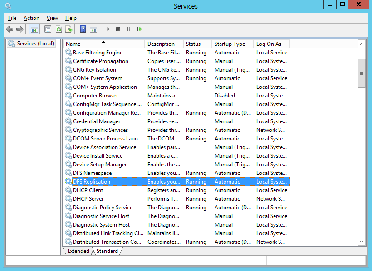Click the scrollbar down arrow
Viewport: 372px width, 271px height.
click(362, 242)
